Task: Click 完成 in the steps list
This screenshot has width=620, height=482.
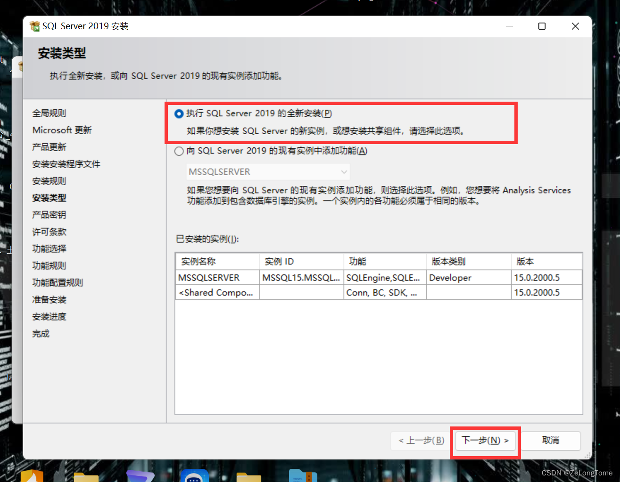Action: (x=41, y=334)
